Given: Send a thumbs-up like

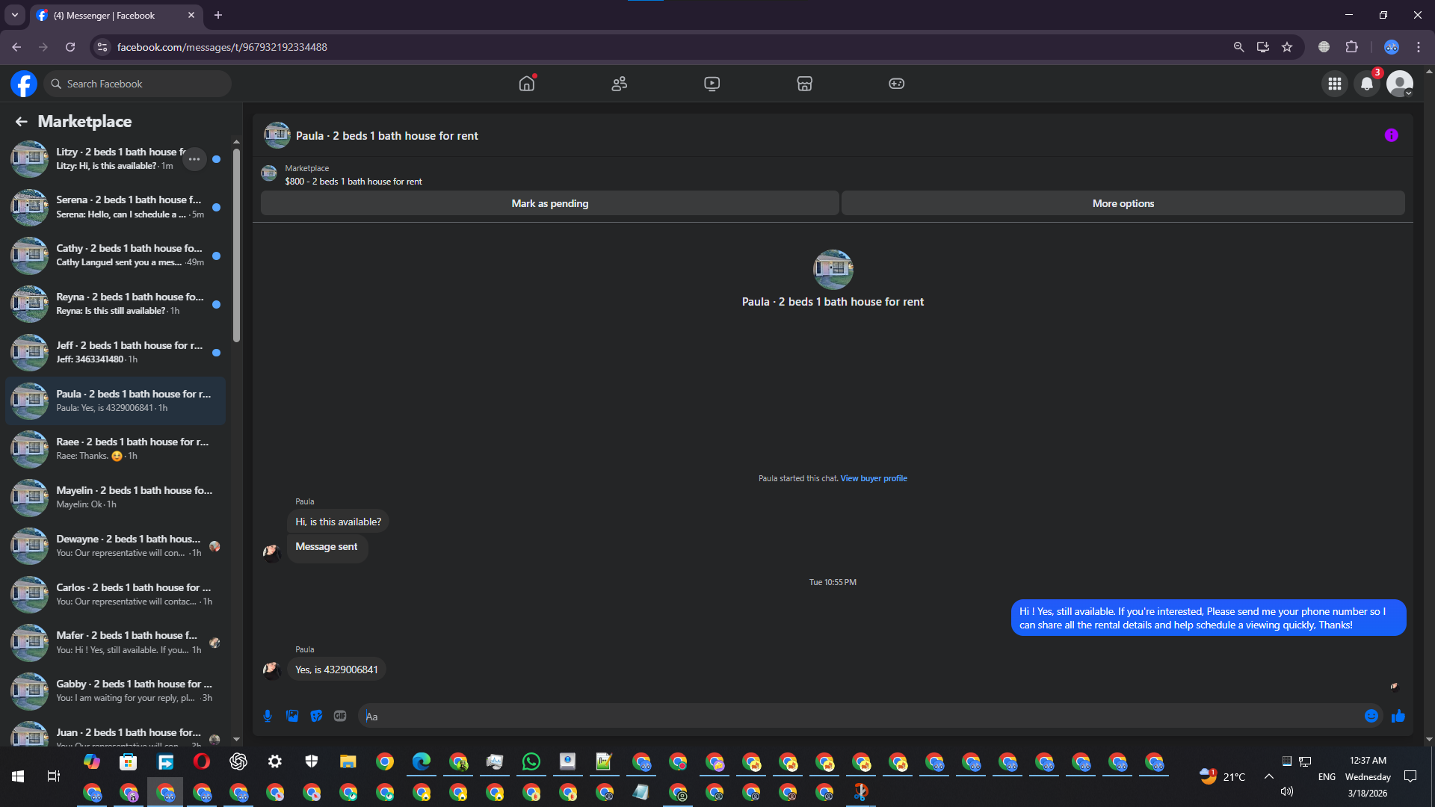Looking at the screenshot, I should click(x=1398, y=716).
